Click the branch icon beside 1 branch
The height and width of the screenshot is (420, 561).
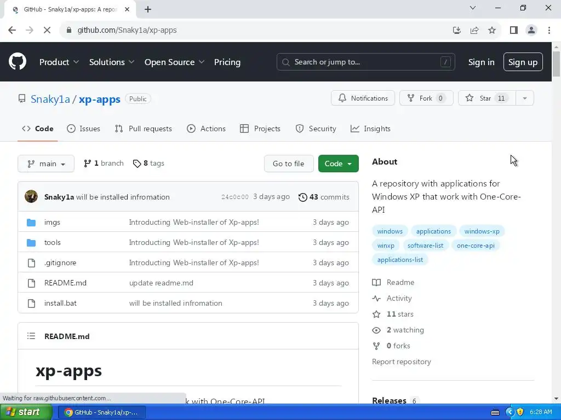(87, 164)
